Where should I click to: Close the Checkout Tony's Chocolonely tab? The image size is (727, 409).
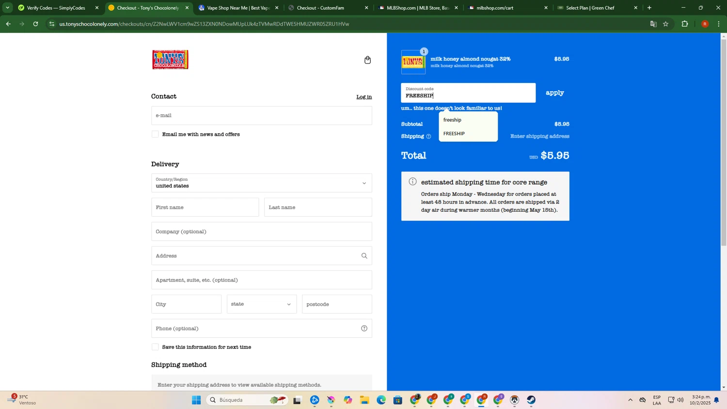click(187, 8)
